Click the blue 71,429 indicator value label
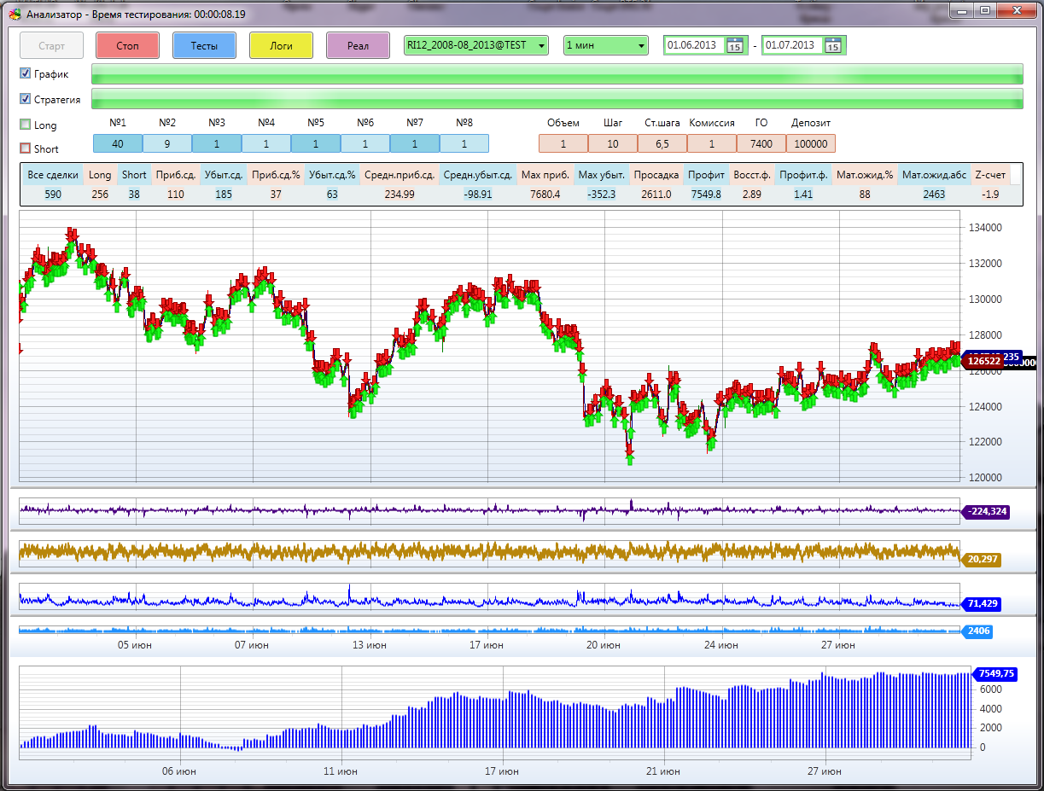1044x791 pixels. coord(983,604)
